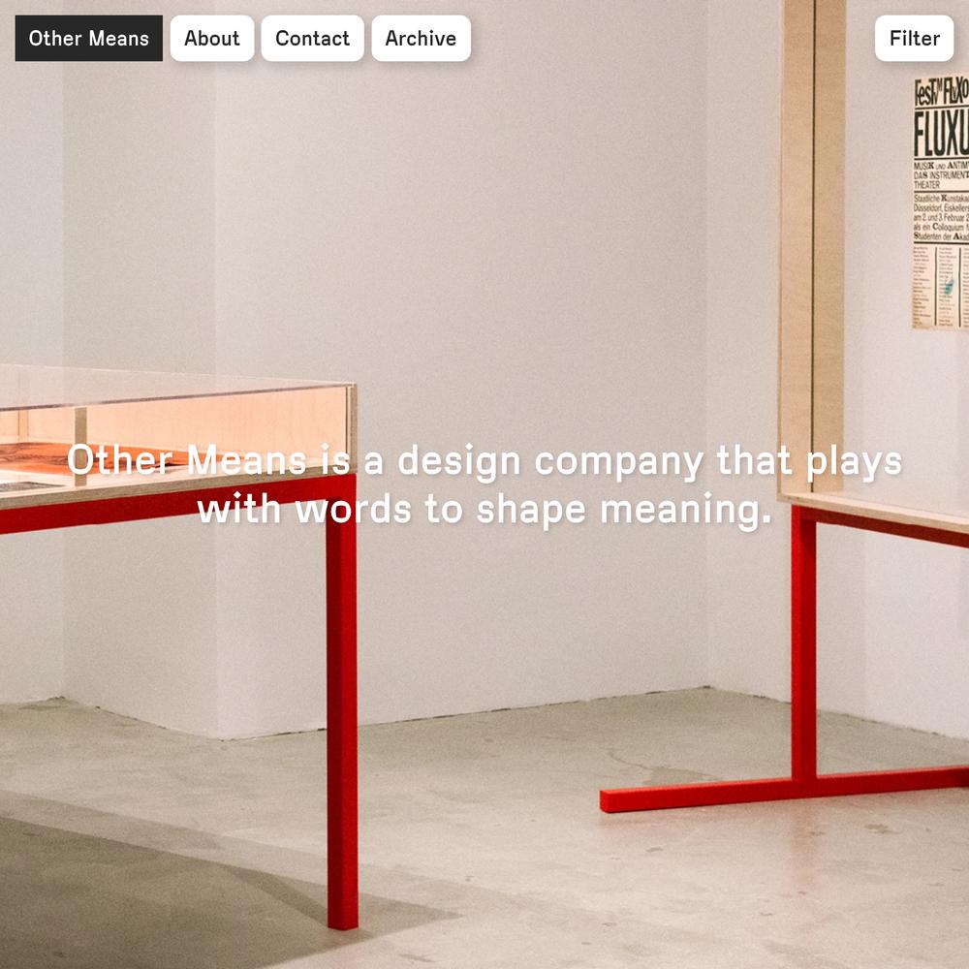The image size is (969, 969).
Task: Toggle the Filter panel at top right
Action: tap(914, 39)
